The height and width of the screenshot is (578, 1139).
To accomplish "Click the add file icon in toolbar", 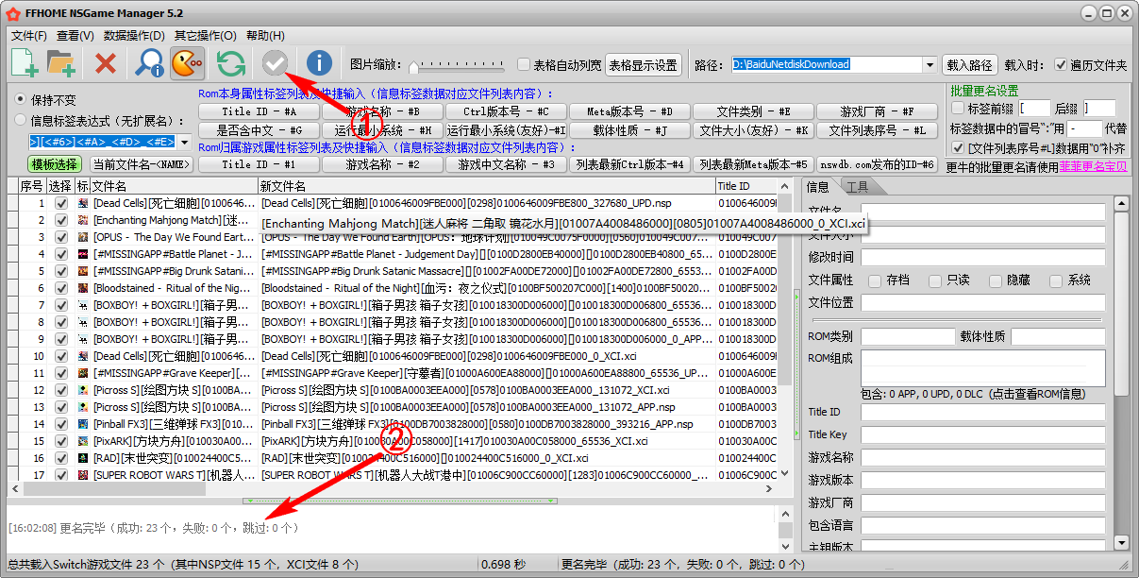I will 25,64.
